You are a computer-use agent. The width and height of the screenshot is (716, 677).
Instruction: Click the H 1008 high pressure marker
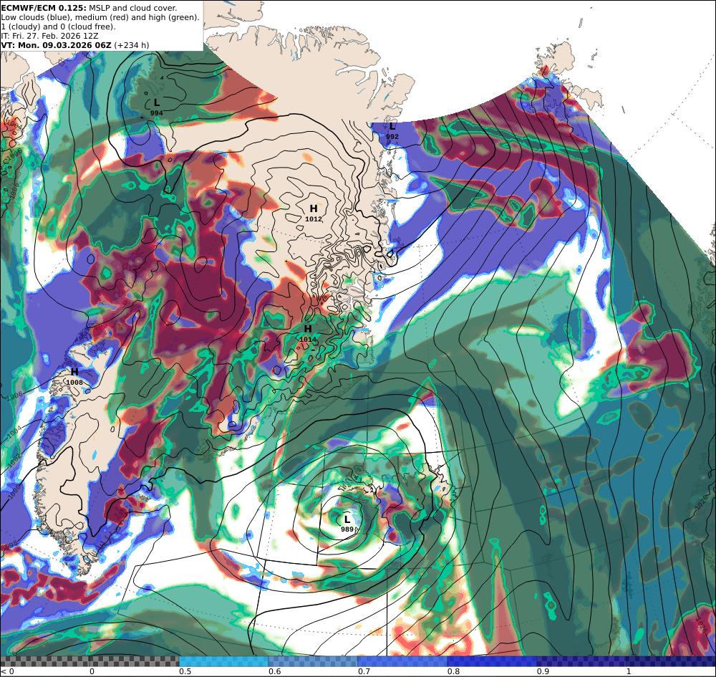coord(74,377)
